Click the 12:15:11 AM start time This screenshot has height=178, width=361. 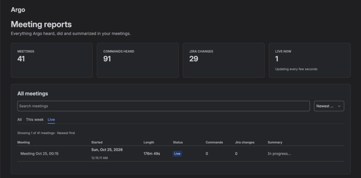tap(99, 158)
